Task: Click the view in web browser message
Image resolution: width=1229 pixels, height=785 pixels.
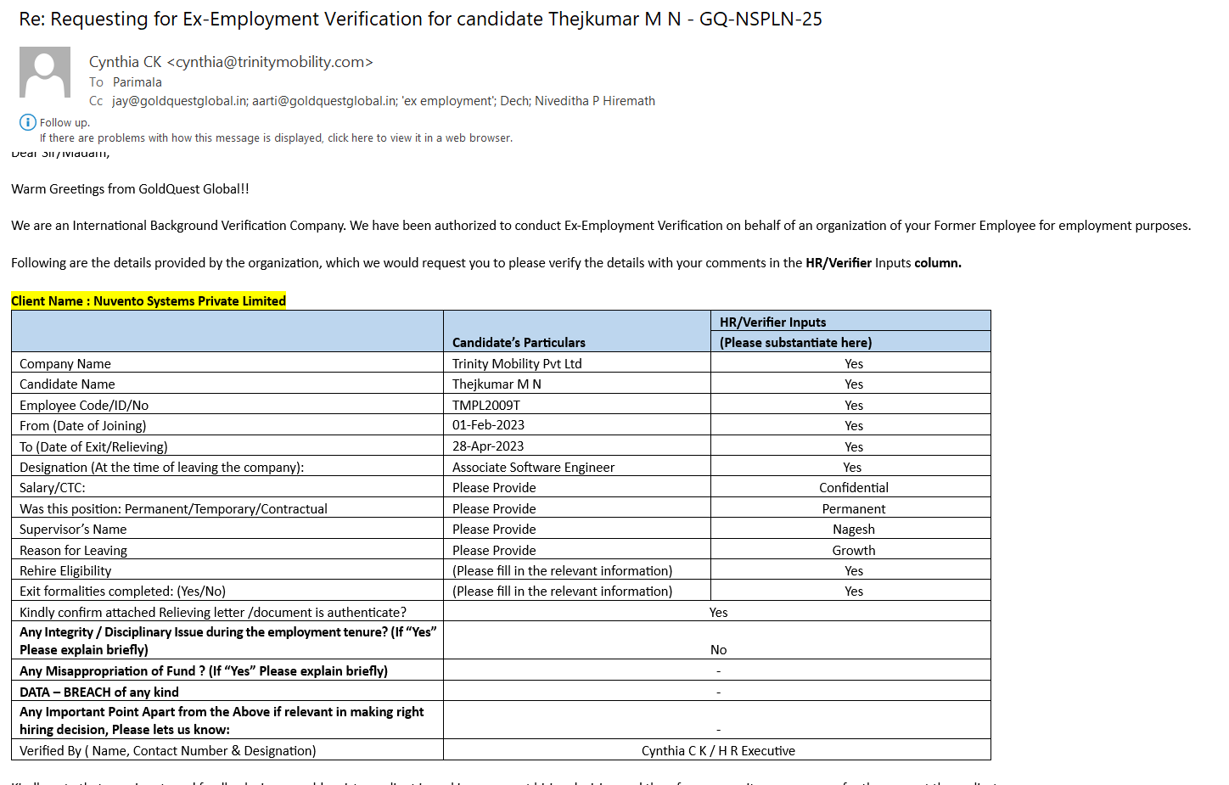Action: click(276, 138)
